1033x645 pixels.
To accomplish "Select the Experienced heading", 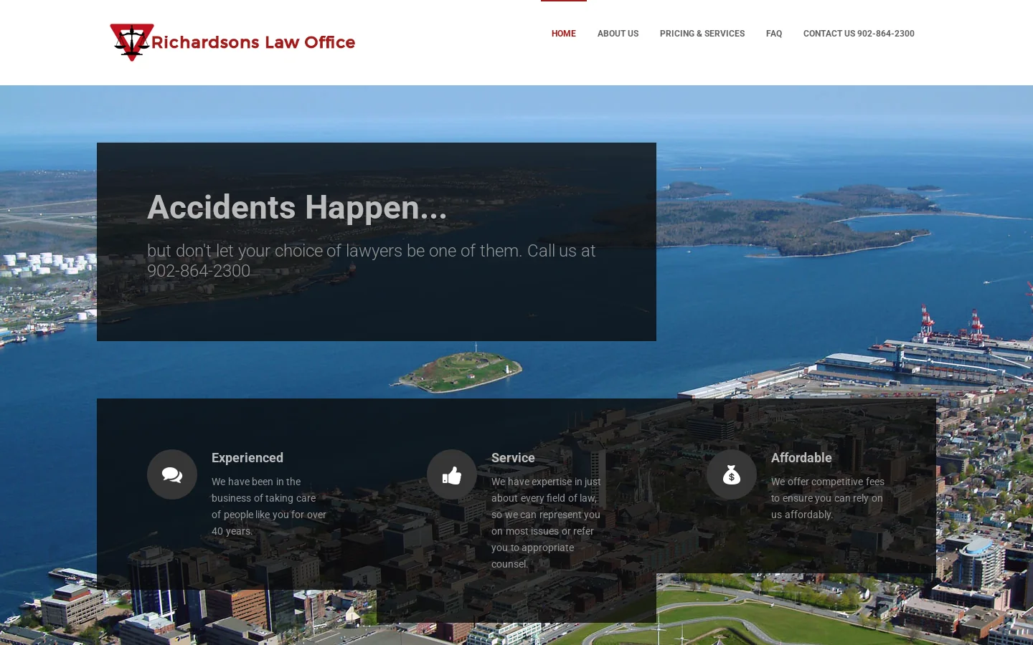I will (x=247, y=458).
